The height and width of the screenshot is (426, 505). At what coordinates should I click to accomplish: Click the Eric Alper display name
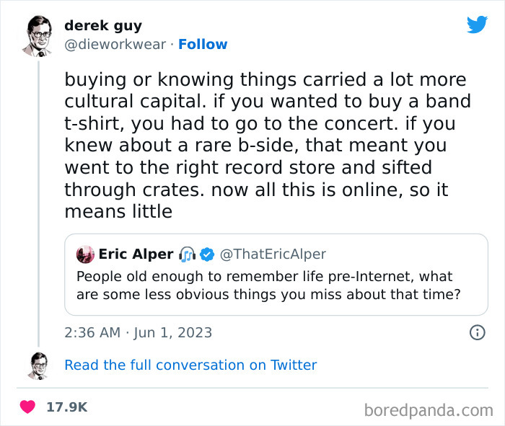click(x=136, y=254)
